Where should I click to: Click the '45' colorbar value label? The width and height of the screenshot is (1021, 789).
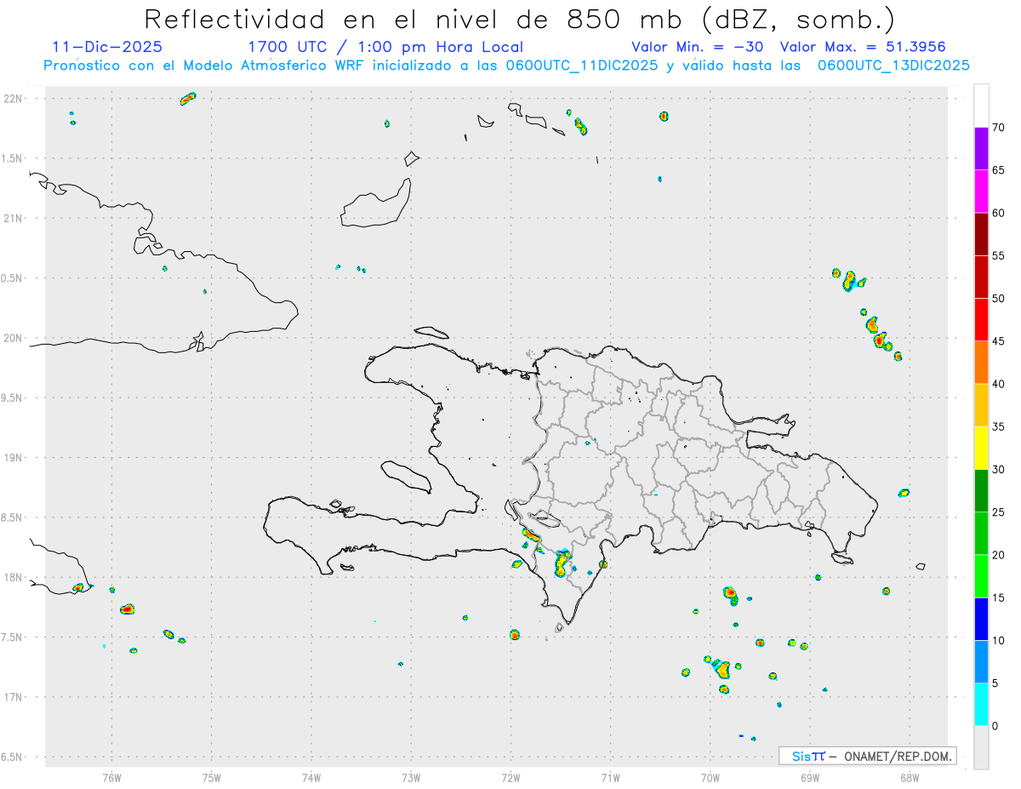(x=999, y=341)
